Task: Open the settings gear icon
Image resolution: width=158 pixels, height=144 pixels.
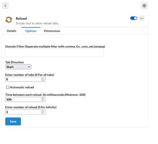Action: (x=144, y=6)
